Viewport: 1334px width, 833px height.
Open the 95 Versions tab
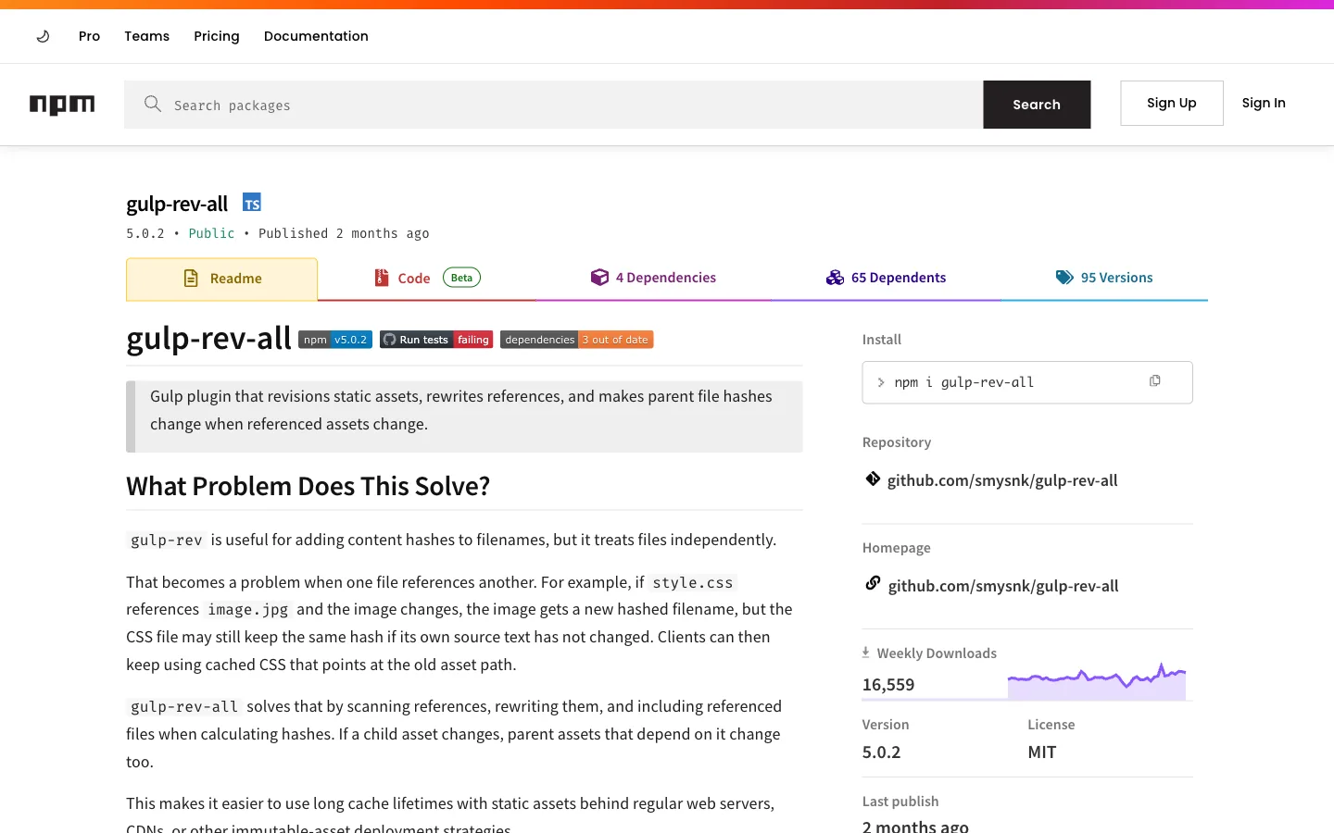coord(1104,278)
